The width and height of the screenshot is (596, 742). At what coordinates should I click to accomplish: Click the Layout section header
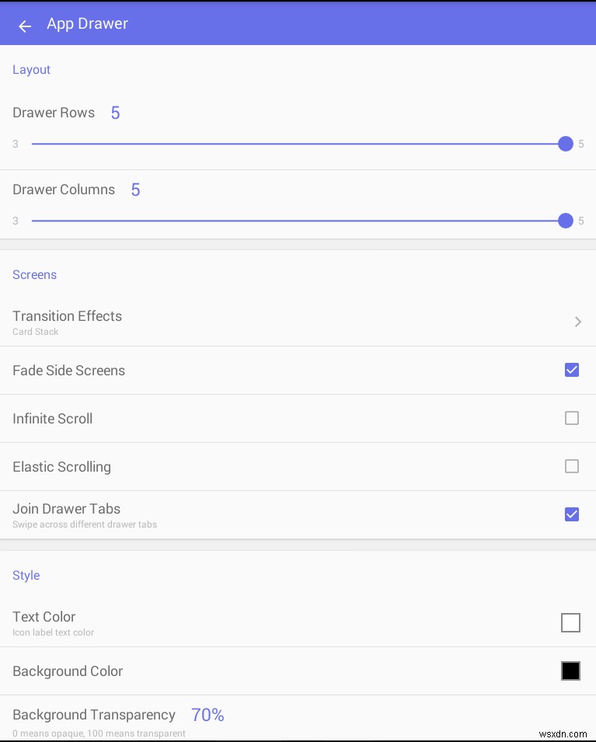(x=31, y=69)
